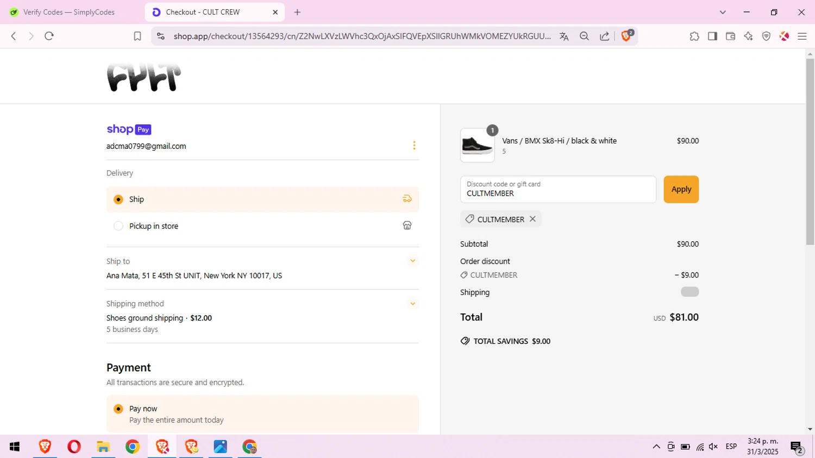
Task: Click the browser forward arrow
Action: coord(31,36)
